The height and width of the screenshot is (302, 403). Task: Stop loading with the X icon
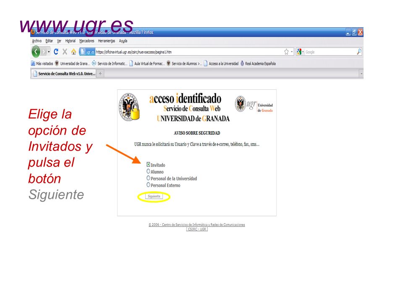click(x=65, y=52)
